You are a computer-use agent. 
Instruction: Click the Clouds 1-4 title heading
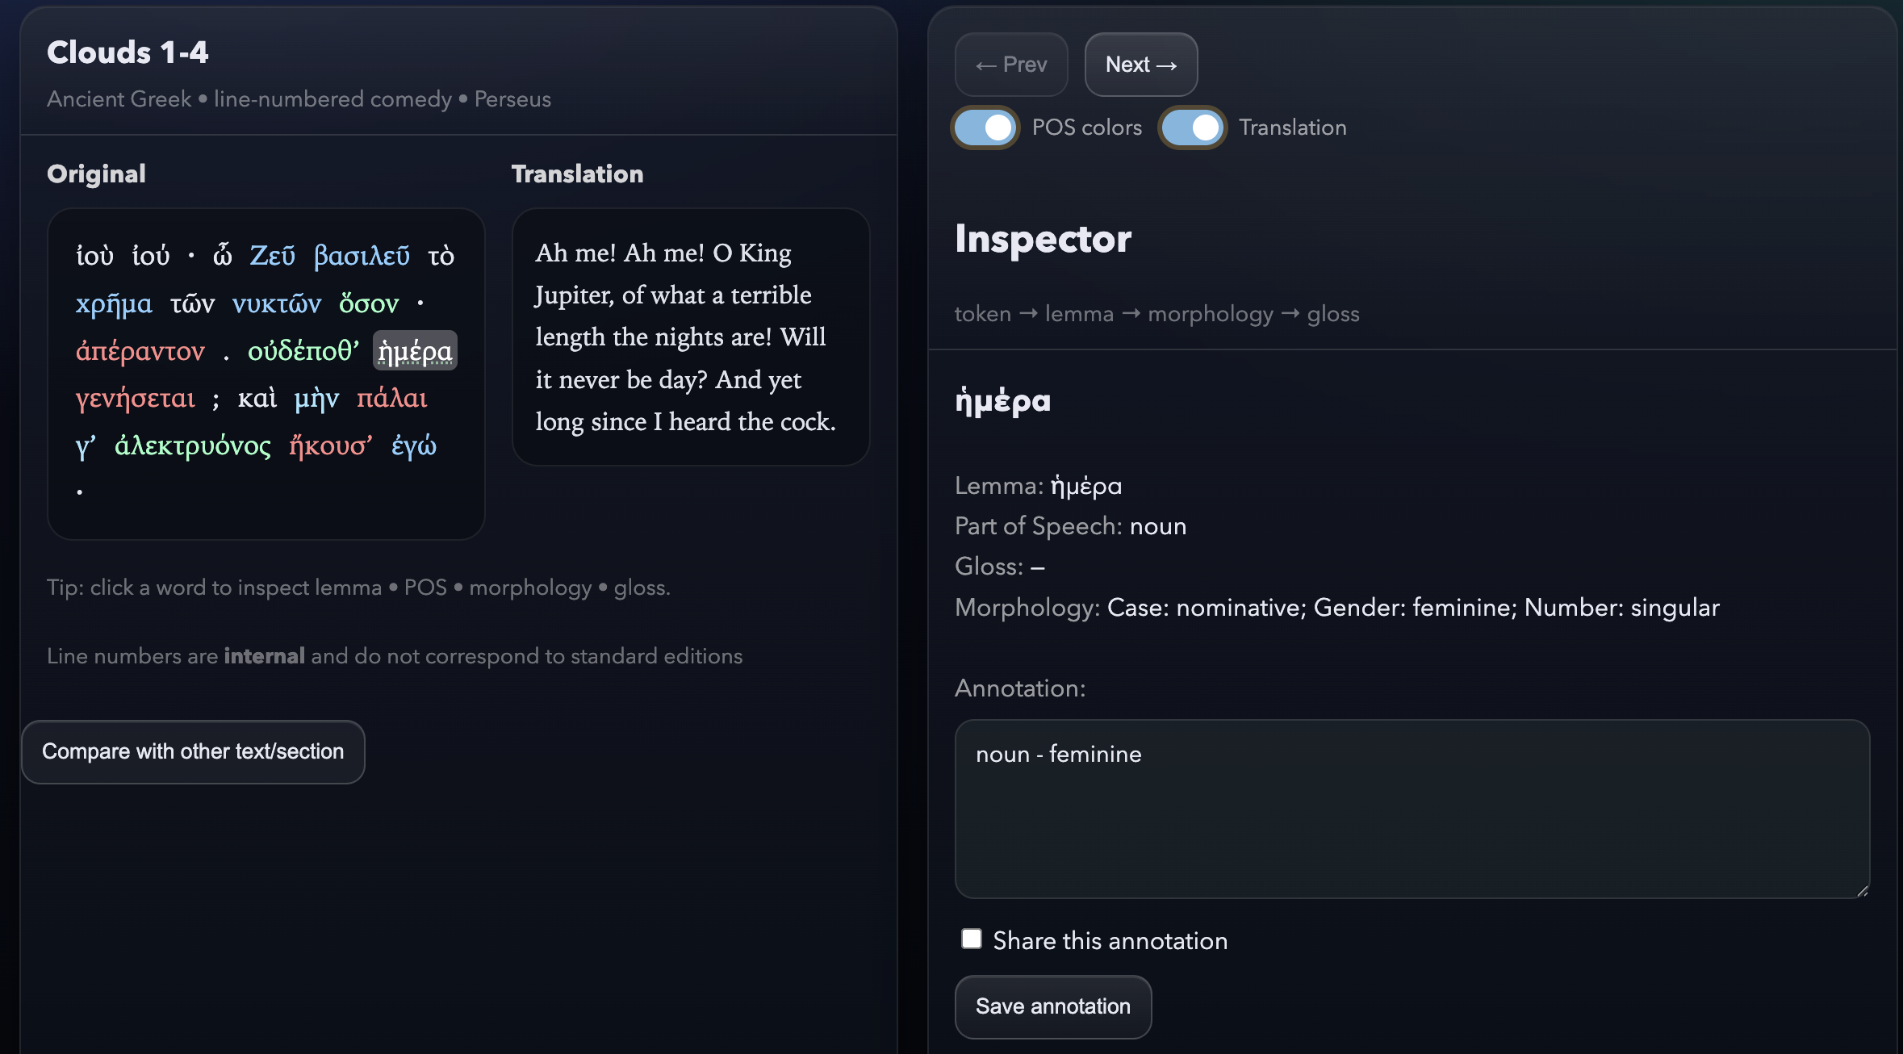pyautogui.click(x=128, y=51)
